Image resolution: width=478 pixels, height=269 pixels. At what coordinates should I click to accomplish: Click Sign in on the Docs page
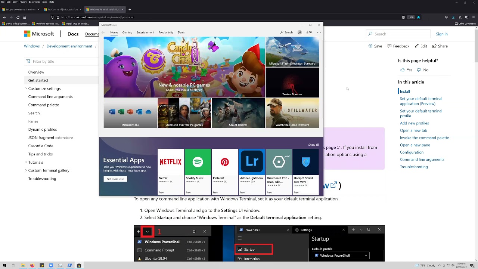[x=442, y=34]
